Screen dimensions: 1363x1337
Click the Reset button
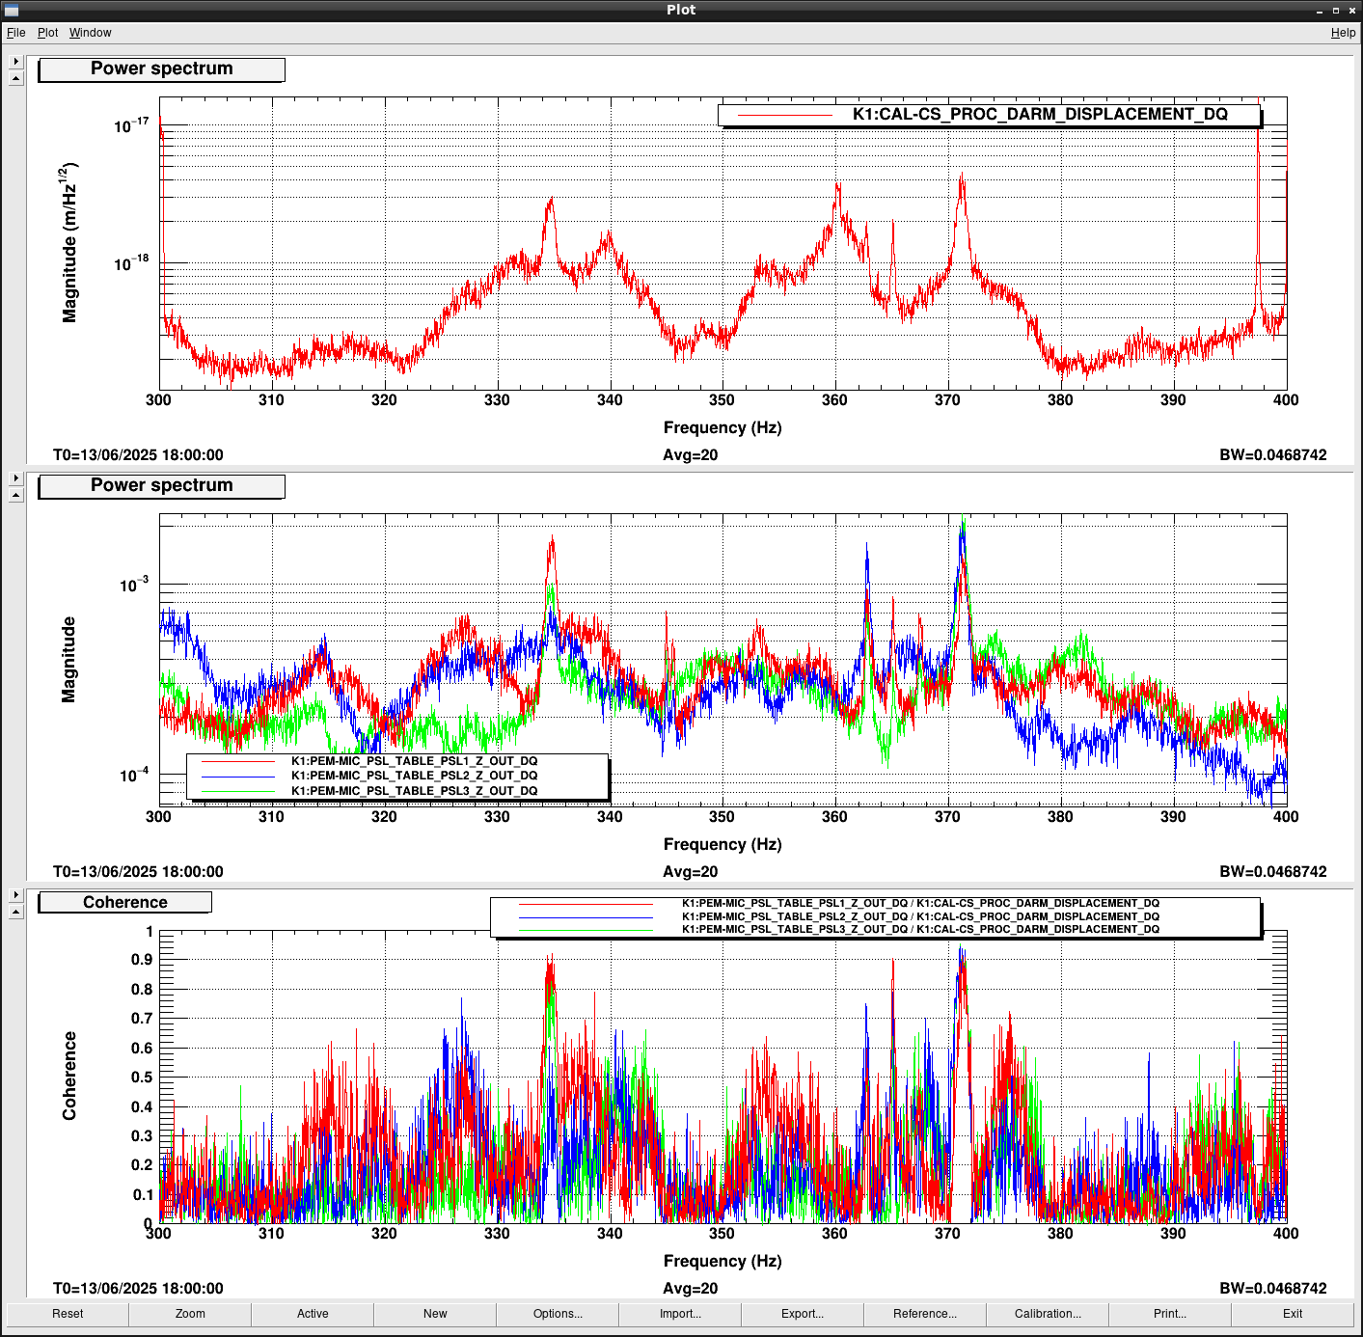(68, 1314)
